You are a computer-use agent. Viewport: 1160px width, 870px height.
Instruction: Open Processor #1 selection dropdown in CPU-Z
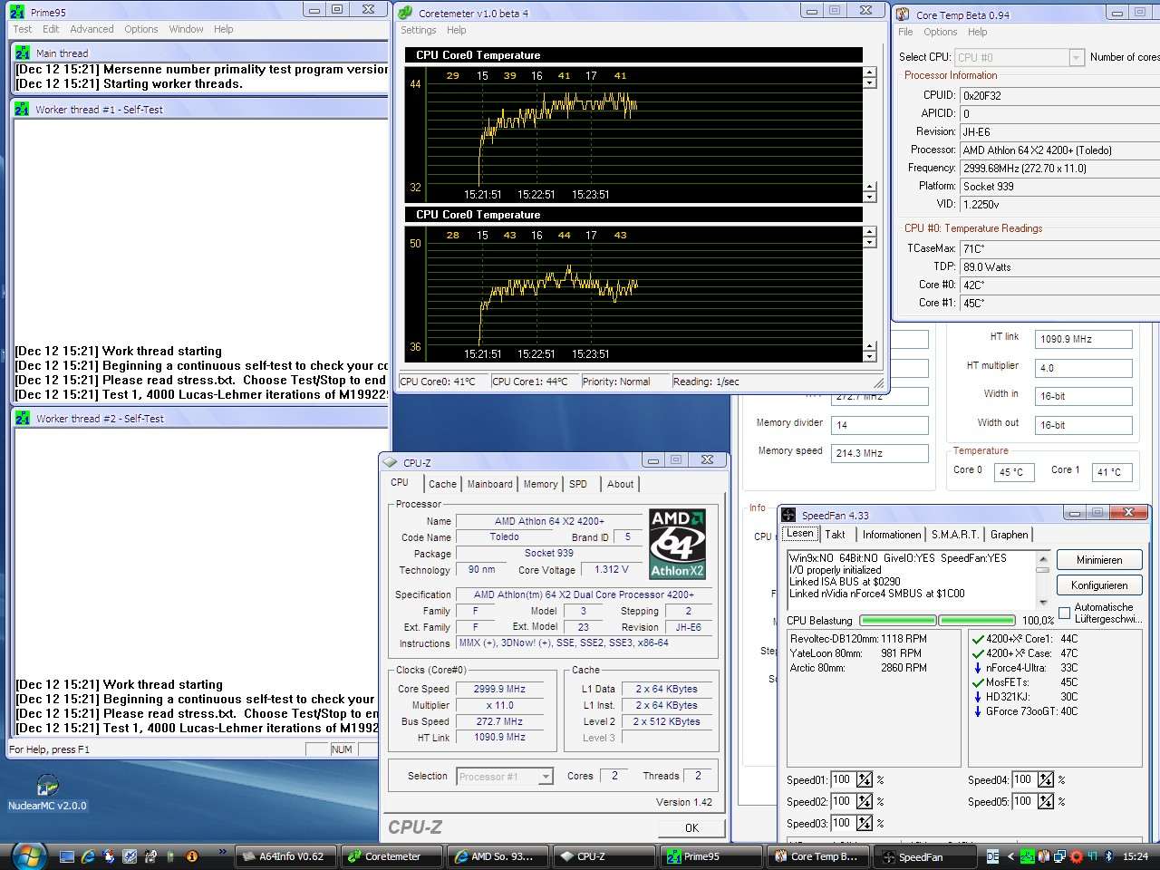546,777
